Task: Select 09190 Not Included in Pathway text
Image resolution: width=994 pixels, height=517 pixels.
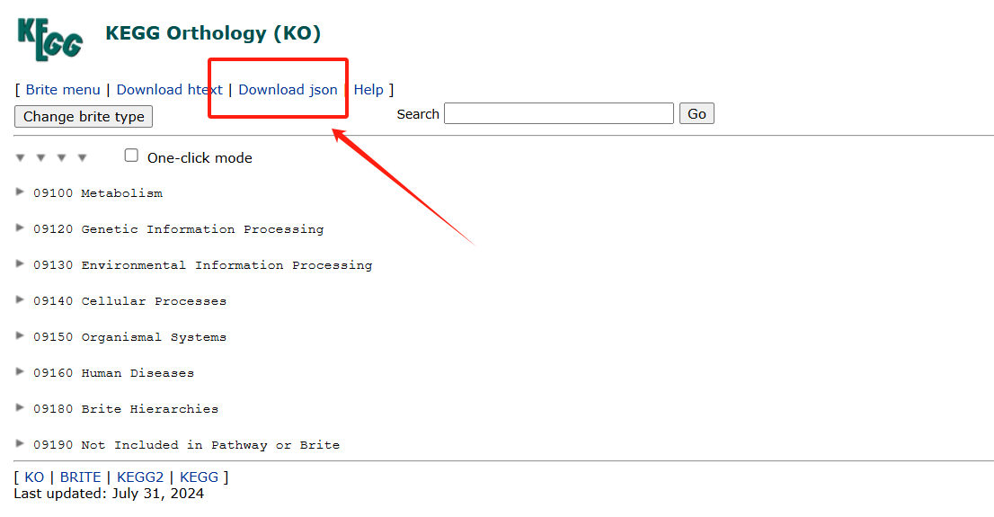Action: tap(187, 445)
